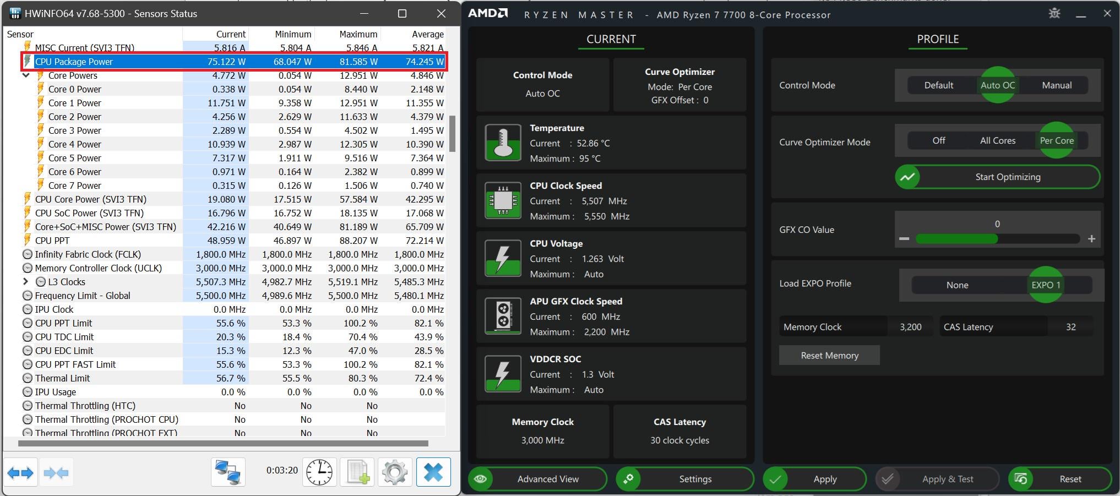Click the CPU PPT lightning bolt icon
The width and height of the screenshot is (1120, 496).
(27, 240)
